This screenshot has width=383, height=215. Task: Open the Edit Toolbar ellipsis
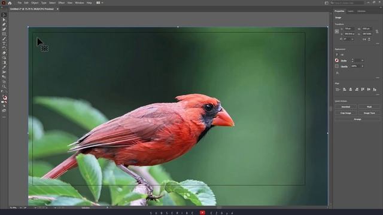[x=4, y=117]
